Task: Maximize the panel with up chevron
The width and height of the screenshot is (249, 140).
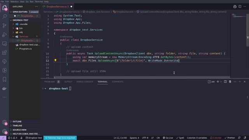Action: tap(240, 82)
